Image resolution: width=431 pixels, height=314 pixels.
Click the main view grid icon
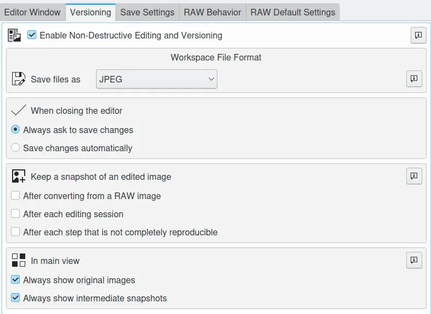pyautogui.click(x=19, y=261)
